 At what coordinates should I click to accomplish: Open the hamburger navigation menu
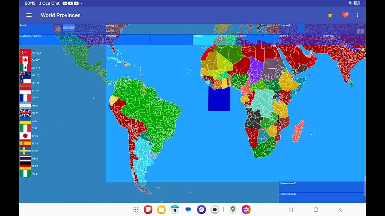(29, 15)
